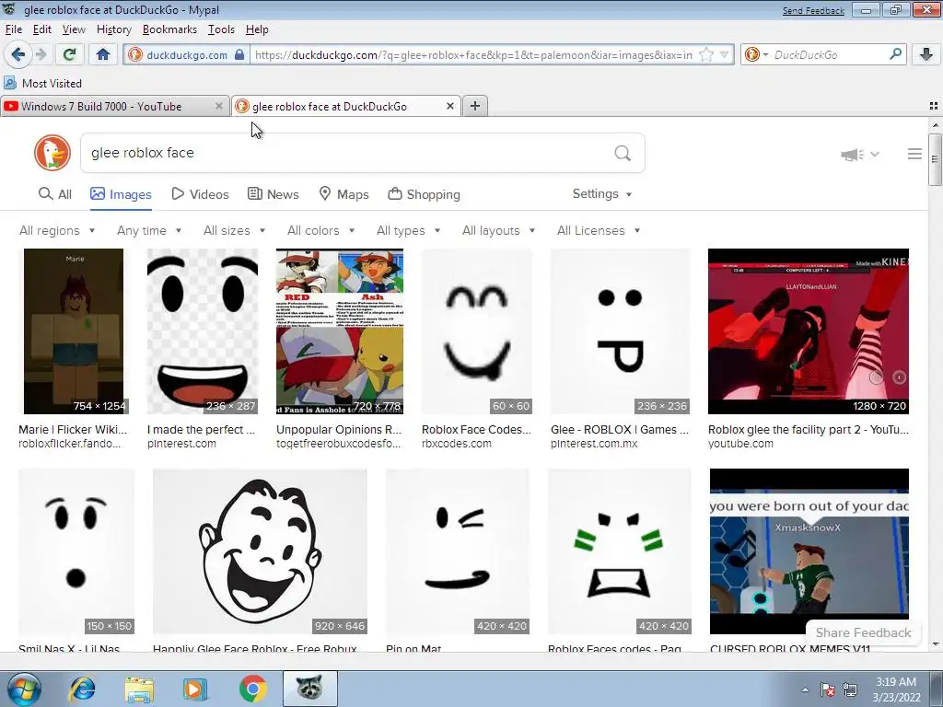The image size is (943, 707).
Task: Open Windows Media Player from taskbar
Action: click(x=195, y=689)
